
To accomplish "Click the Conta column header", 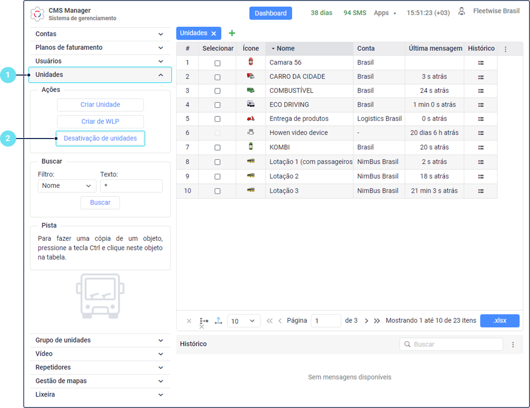I will point(379,48).
